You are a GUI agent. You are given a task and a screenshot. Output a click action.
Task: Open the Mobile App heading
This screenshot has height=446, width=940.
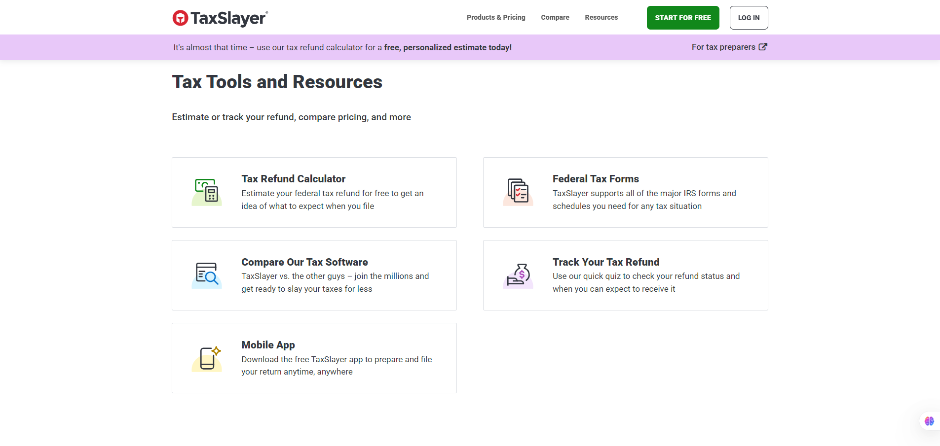(x=268, y=345)
